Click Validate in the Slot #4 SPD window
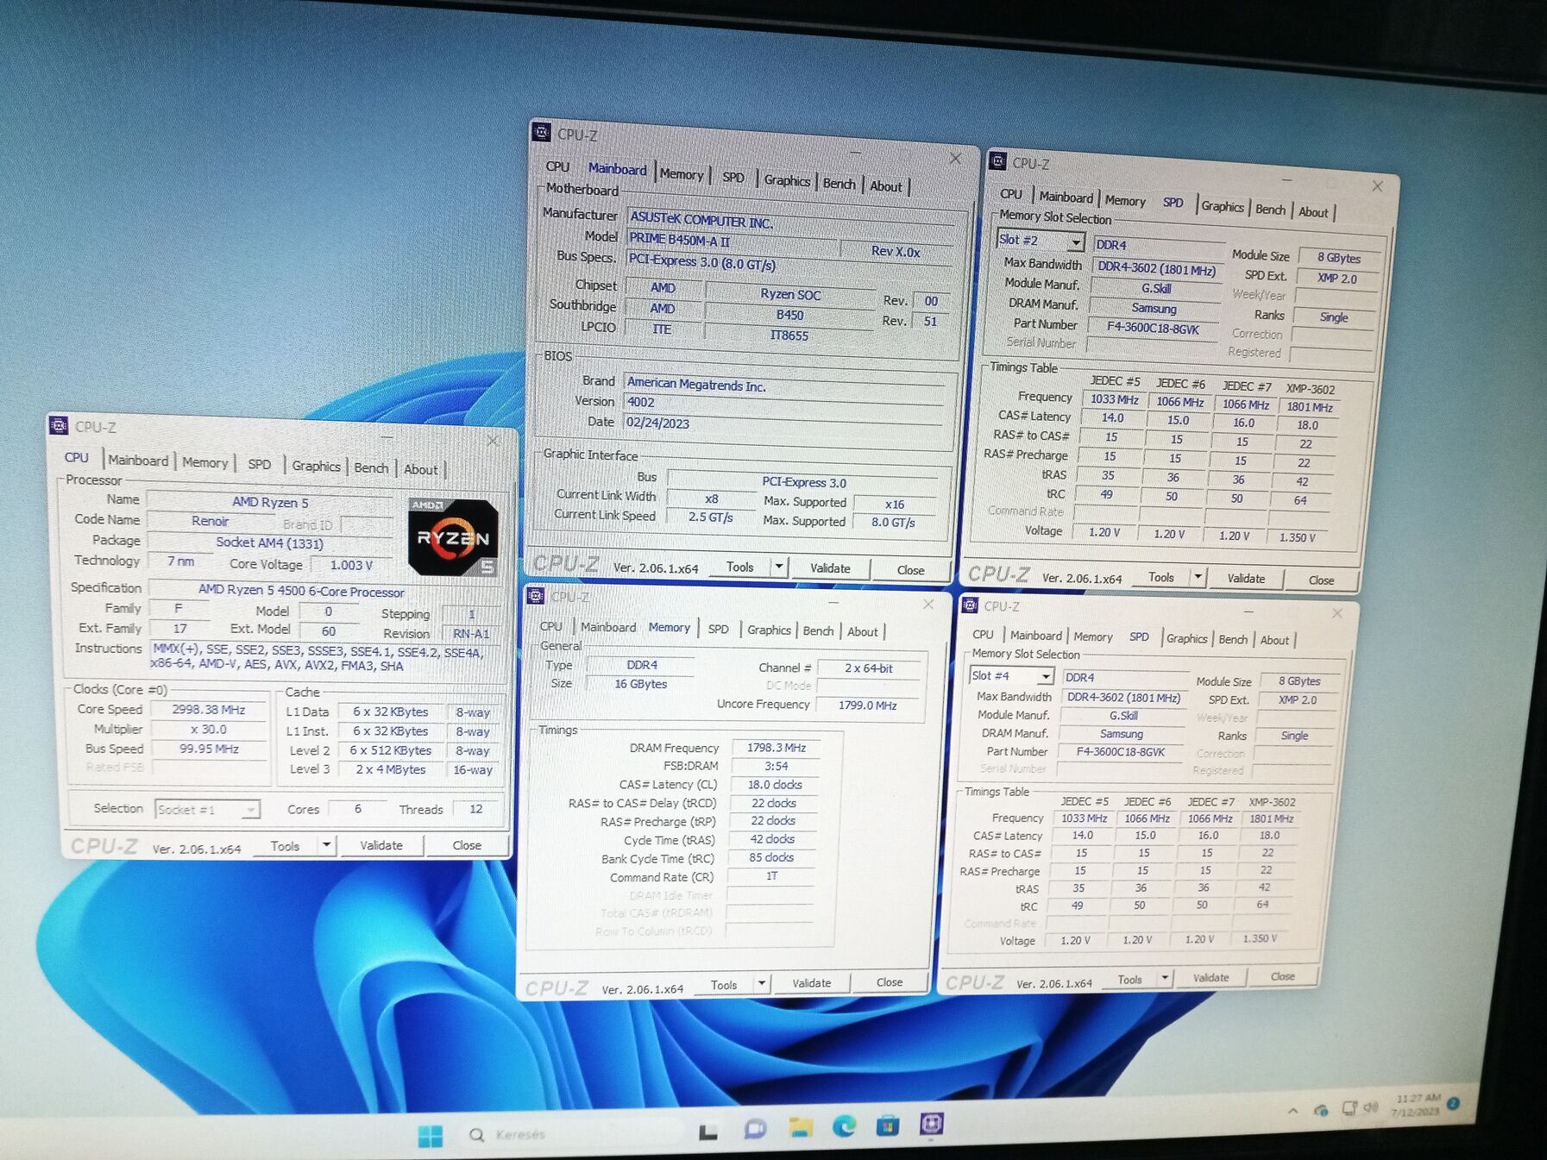The height and width of the screenshot is (1160, 1547). coord(1211,977)
